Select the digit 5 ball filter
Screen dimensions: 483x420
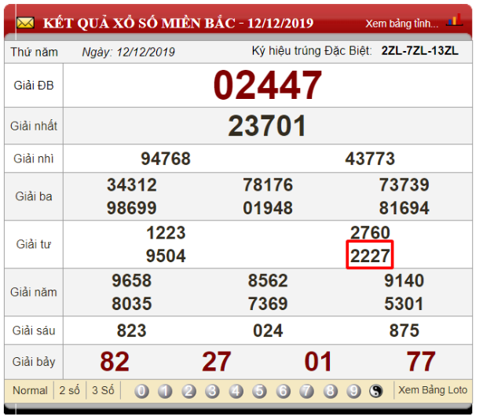[x=259, y=391]
